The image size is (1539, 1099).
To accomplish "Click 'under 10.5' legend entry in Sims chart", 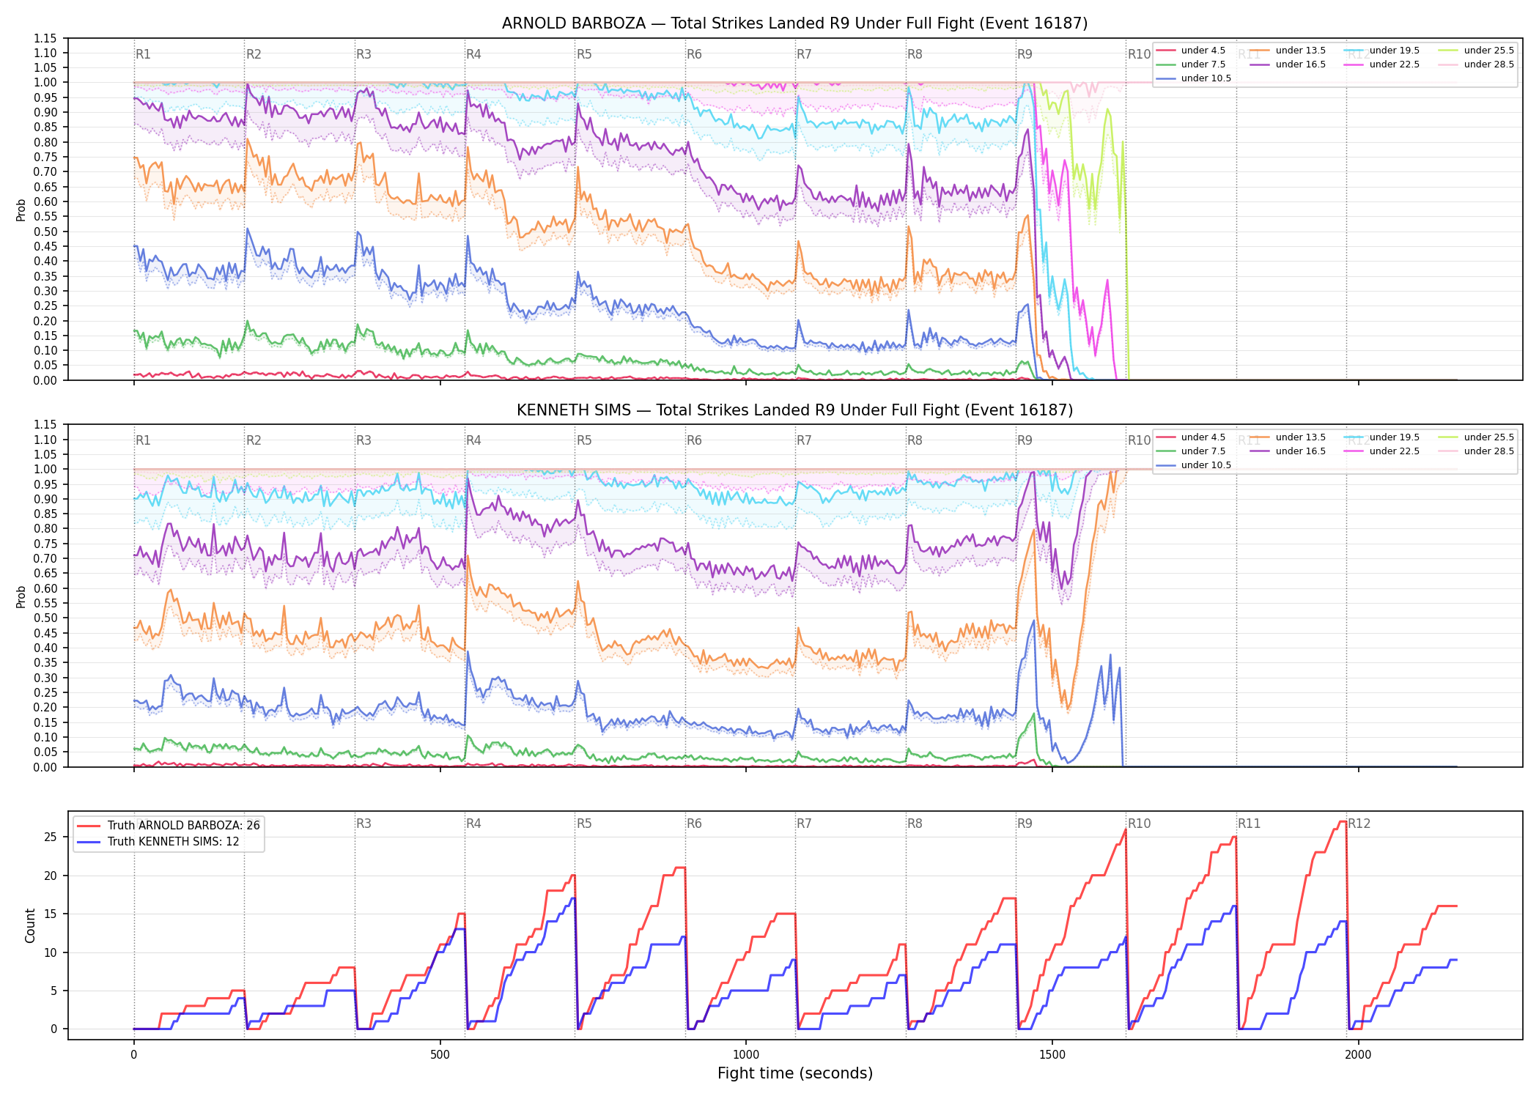I will tap(1194, 465).
